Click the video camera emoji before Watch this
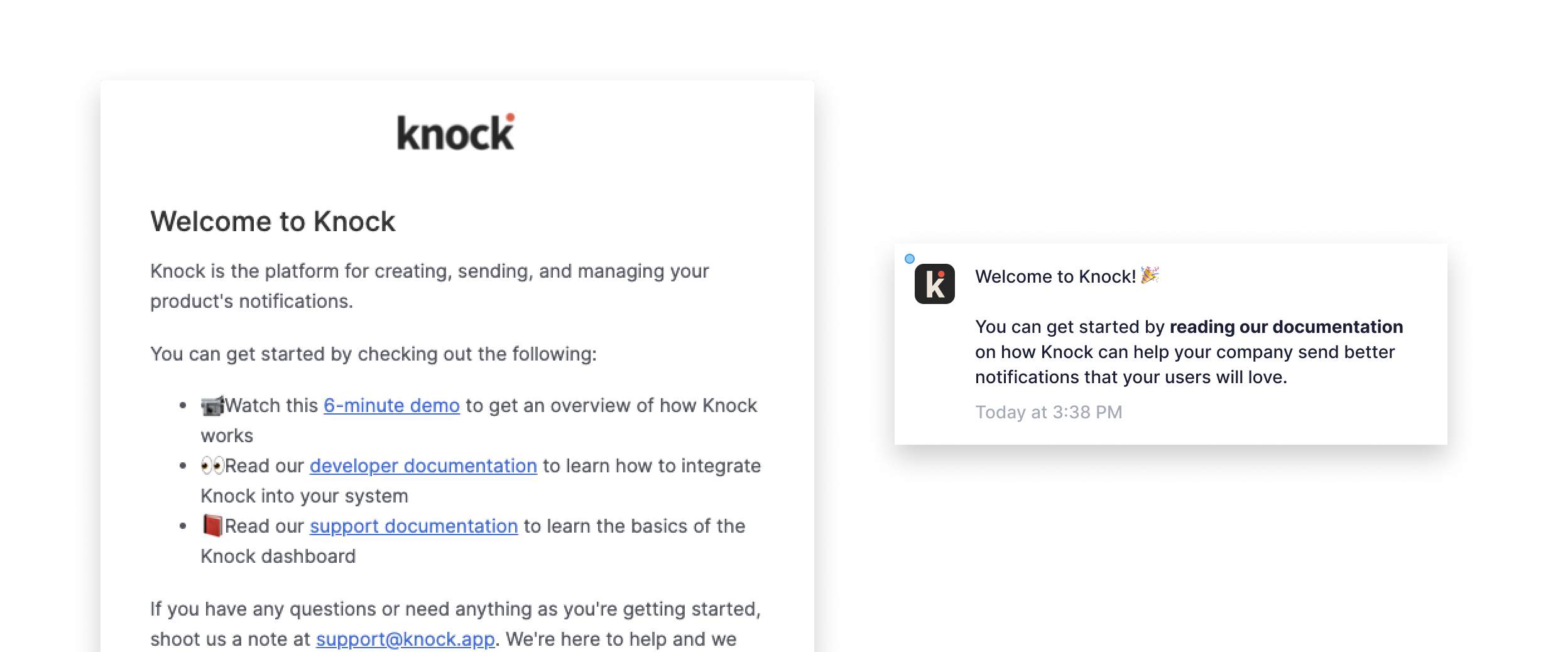The height and width of the screenshot is (652, 1548). pyautogui.click(x=212, y=406)
